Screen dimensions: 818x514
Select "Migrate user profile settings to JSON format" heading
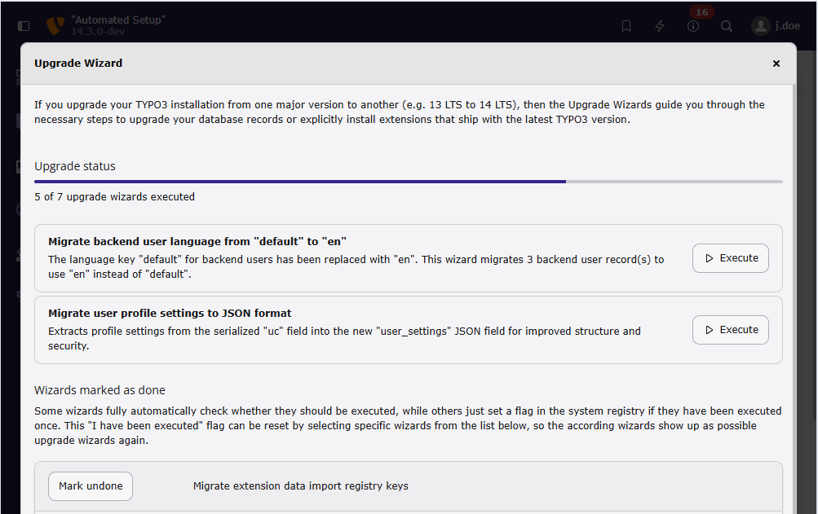[170, 313]
